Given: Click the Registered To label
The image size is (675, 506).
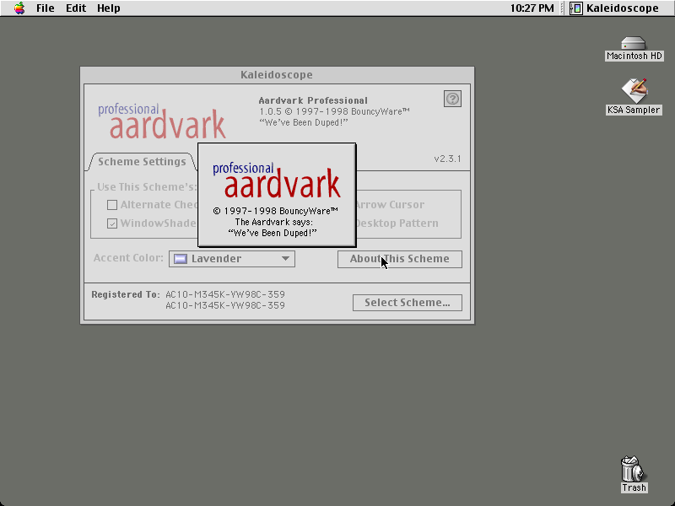Looking at the screenshot, I should 125,294.
